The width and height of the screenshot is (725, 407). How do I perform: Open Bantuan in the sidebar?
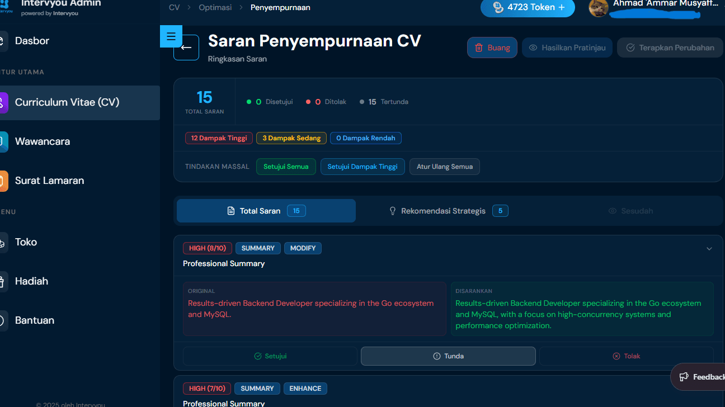coord(35,320)
